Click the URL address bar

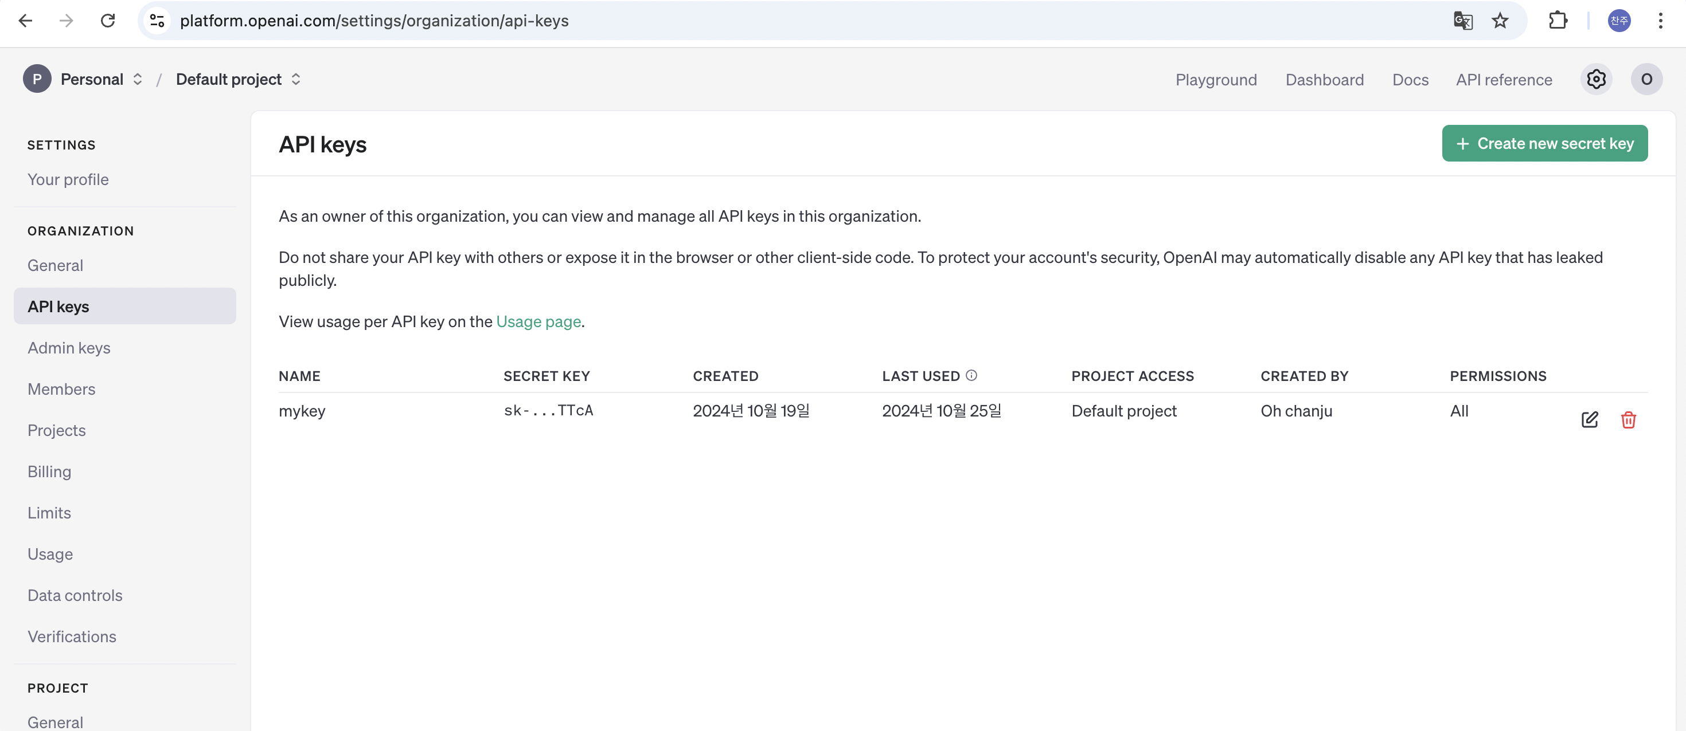tap(786, 21)
